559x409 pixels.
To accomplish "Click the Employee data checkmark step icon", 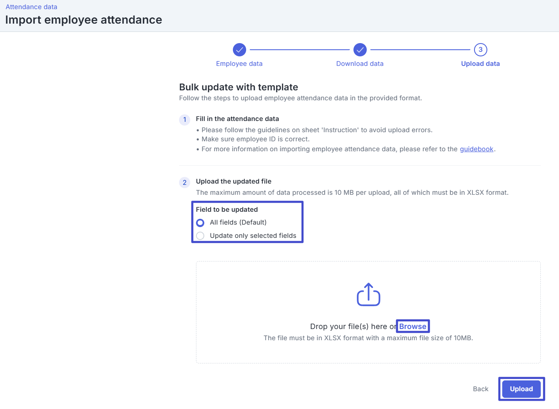I will (240, 50).
